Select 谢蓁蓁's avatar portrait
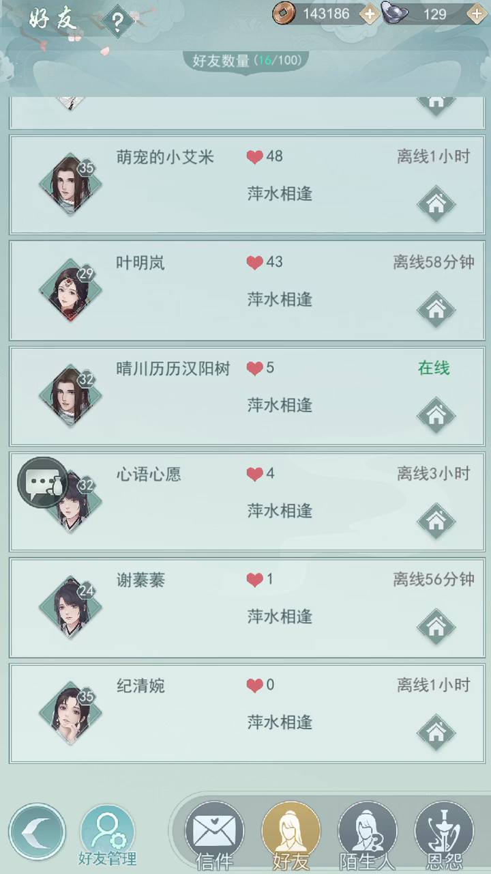491x874 pixels. tap(70, 608)
